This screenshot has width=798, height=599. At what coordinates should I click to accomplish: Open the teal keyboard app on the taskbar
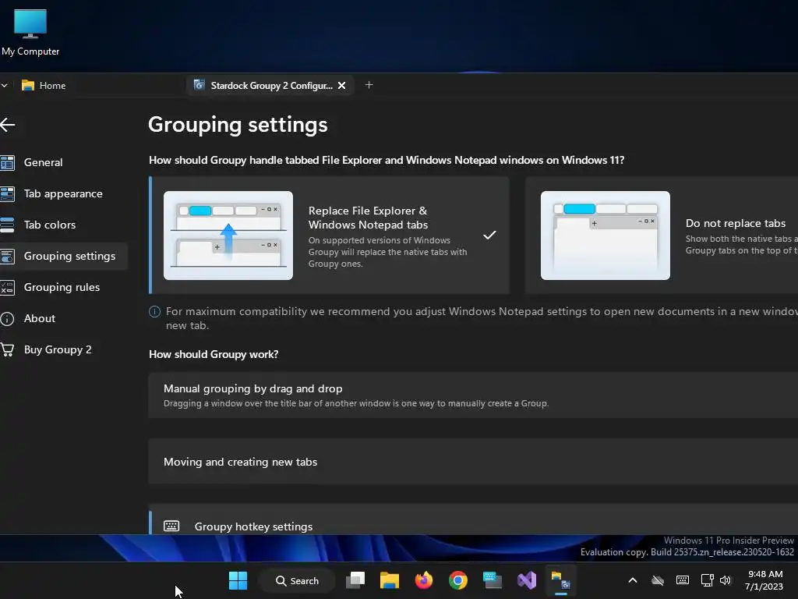pos(493,580)
